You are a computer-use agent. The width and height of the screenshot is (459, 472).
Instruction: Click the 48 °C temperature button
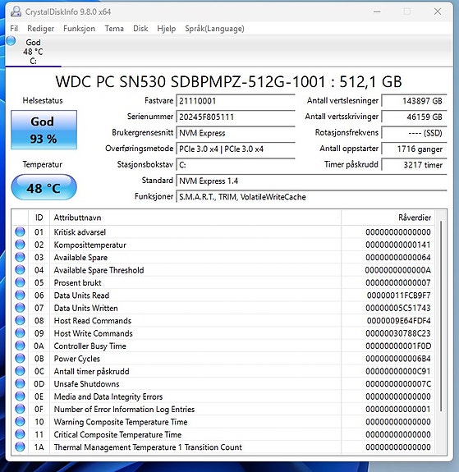click(44, 187)
